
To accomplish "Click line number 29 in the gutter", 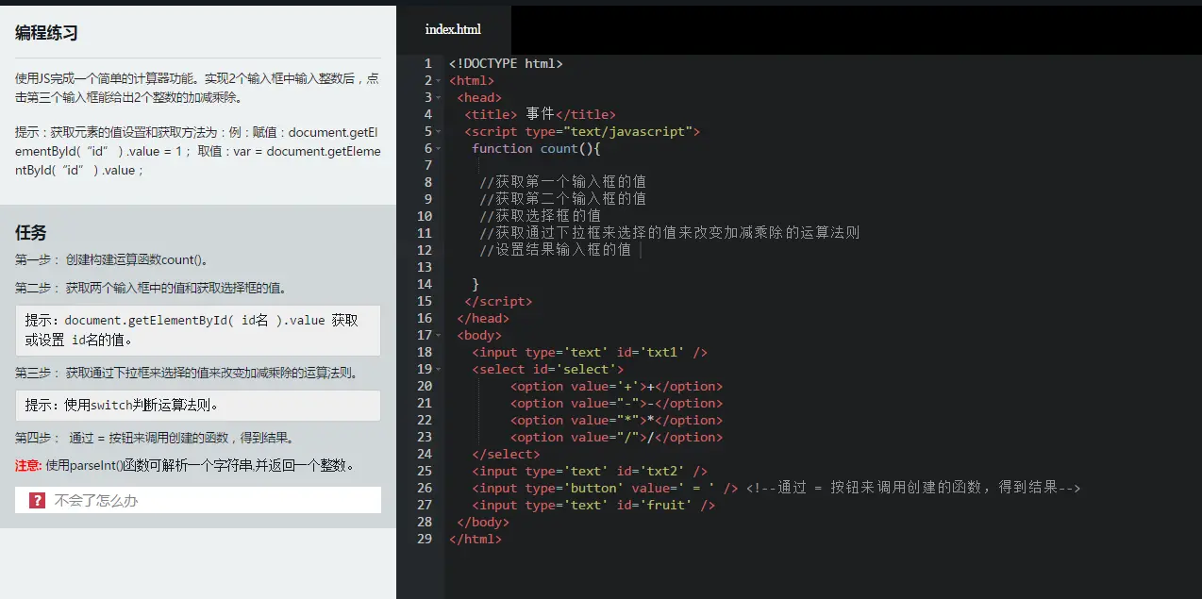I will tap(425, 540).
